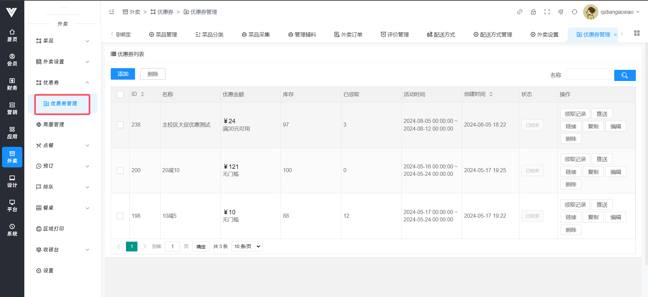Open the 财务 sidebar section

(12, 84)
